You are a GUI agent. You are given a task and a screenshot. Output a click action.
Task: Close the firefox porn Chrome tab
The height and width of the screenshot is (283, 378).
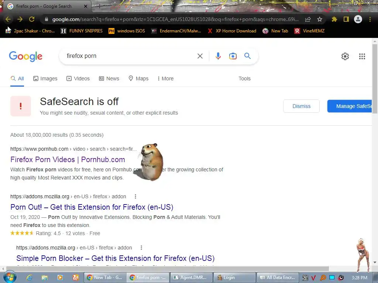pyautogui.click(x=85, y=6)
